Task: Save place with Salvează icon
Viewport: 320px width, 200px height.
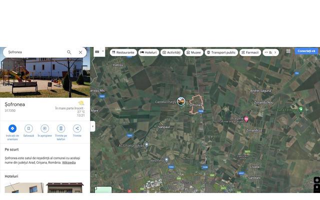Action: [x=28, y=128]
